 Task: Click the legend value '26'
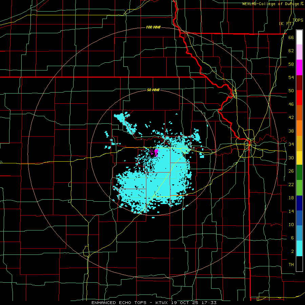coord(291,171)
